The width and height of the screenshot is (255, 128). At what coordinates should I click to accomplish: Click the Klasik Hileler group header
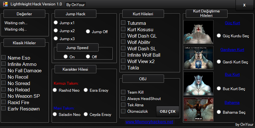click(24, 43)
